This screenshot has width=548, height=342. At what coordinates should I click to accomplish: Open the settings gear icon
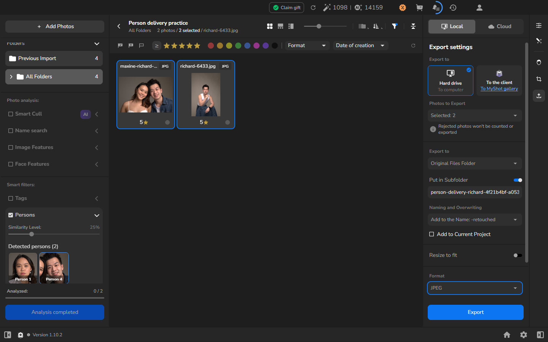click(x=524, y=335)
